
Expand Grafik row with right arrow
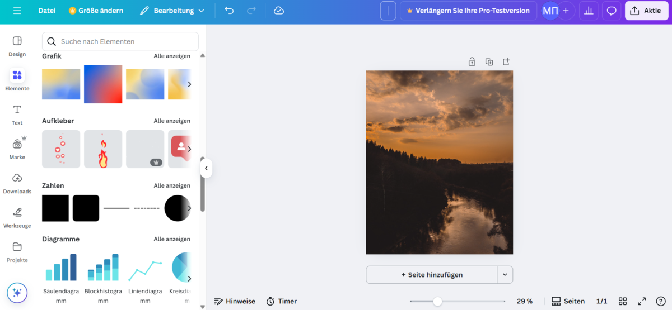189,84
